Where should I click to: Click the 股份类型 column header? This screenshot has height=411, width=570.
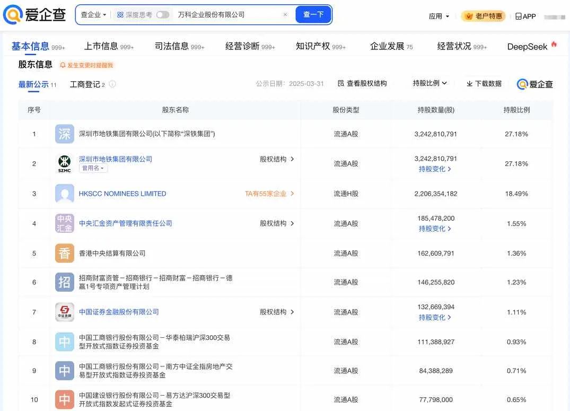tap(346, 110)
